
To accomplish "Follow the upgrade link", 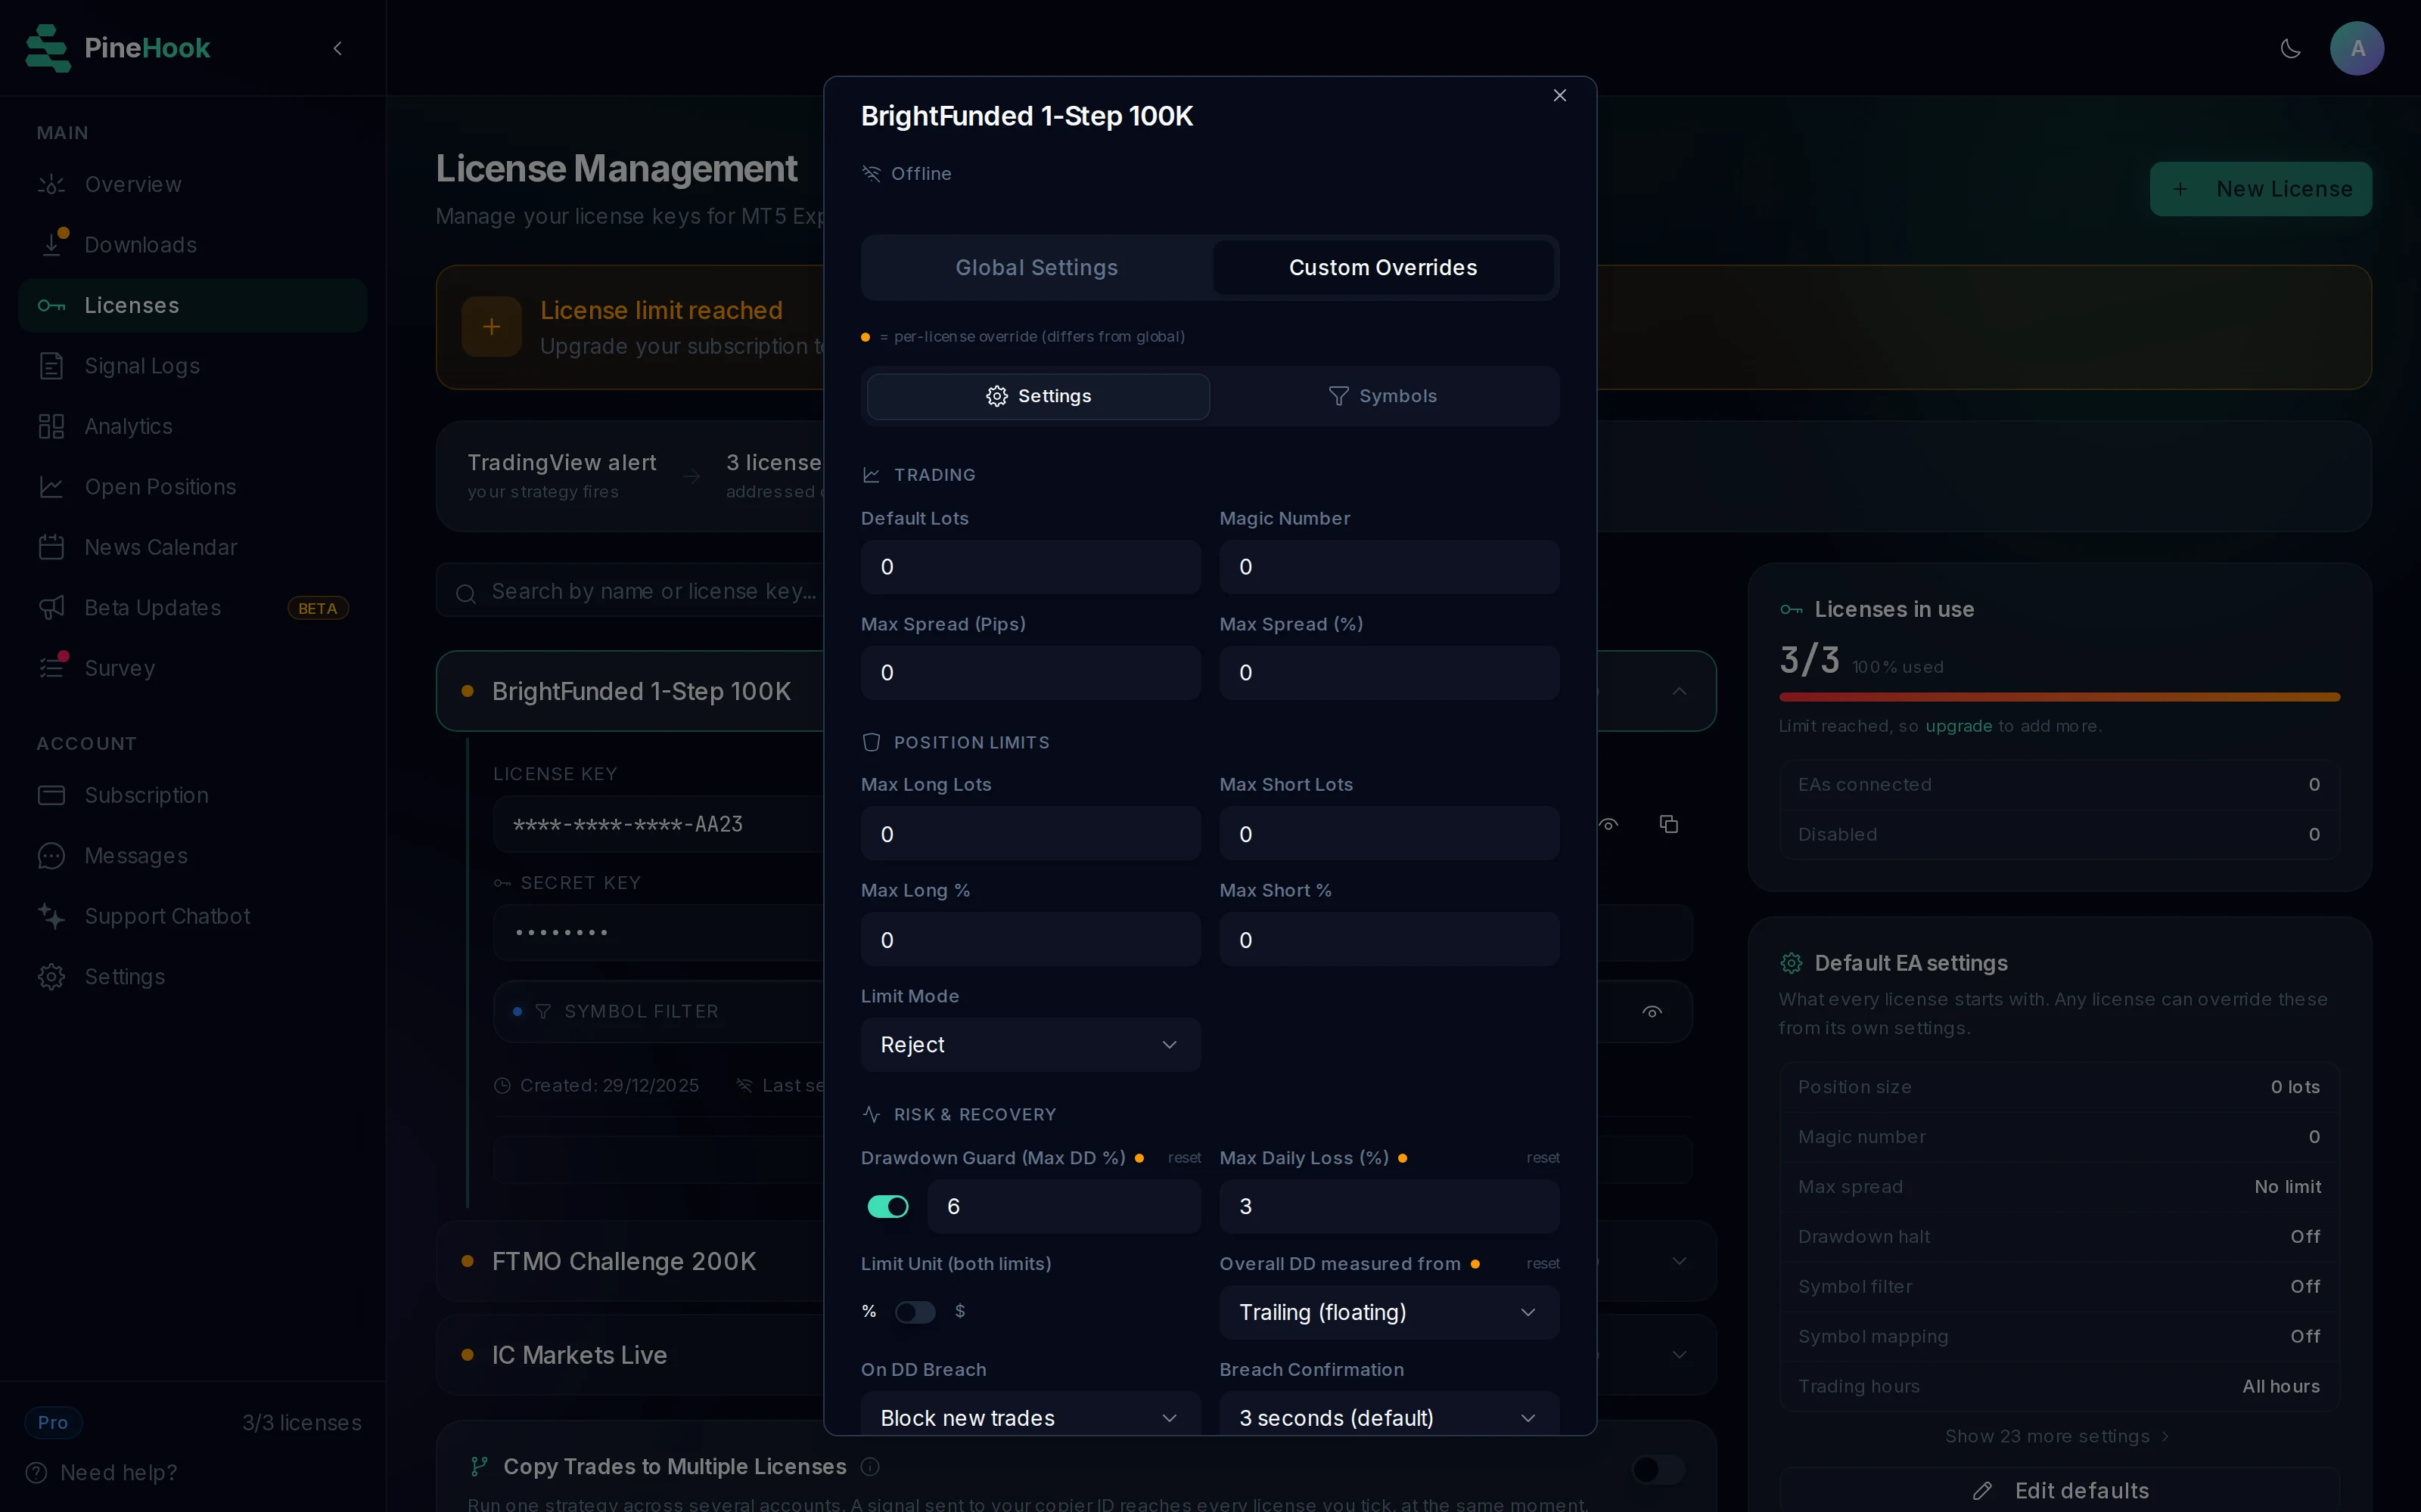I will click(x=1959, y=726).
